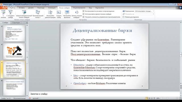Switch to Slide Sorter view icon
Screen dimensions: 182x102
[x=149, y=98]
